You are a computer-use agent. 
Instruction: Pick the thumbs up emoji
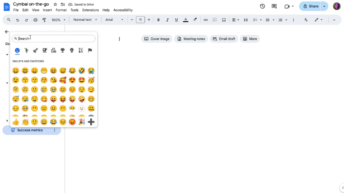click(16, 122)
